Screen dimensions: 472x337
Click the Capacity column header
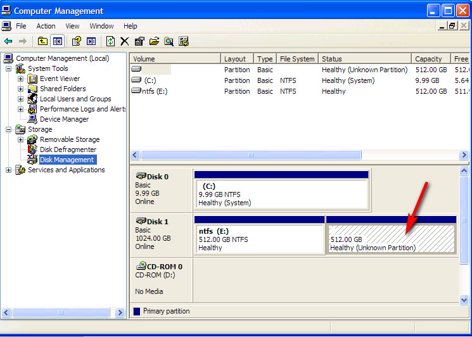pos(429,59)
